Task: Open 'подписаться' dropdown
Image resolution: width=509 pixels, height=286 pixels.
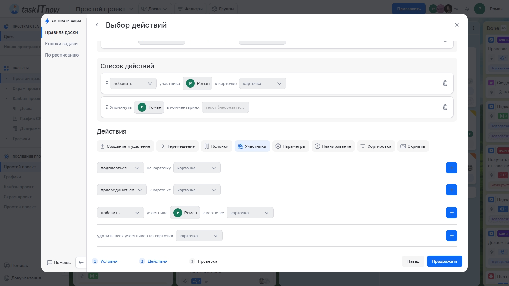Action: [x=120, y=168]
